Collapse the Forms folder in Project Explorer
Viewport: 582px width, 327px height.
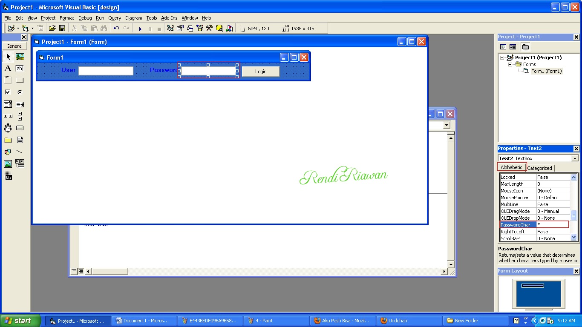(x=510, y=64)
